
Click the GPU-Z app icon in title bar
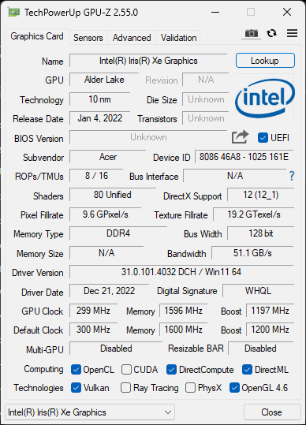pyautogui.click(x=14, y=12)
